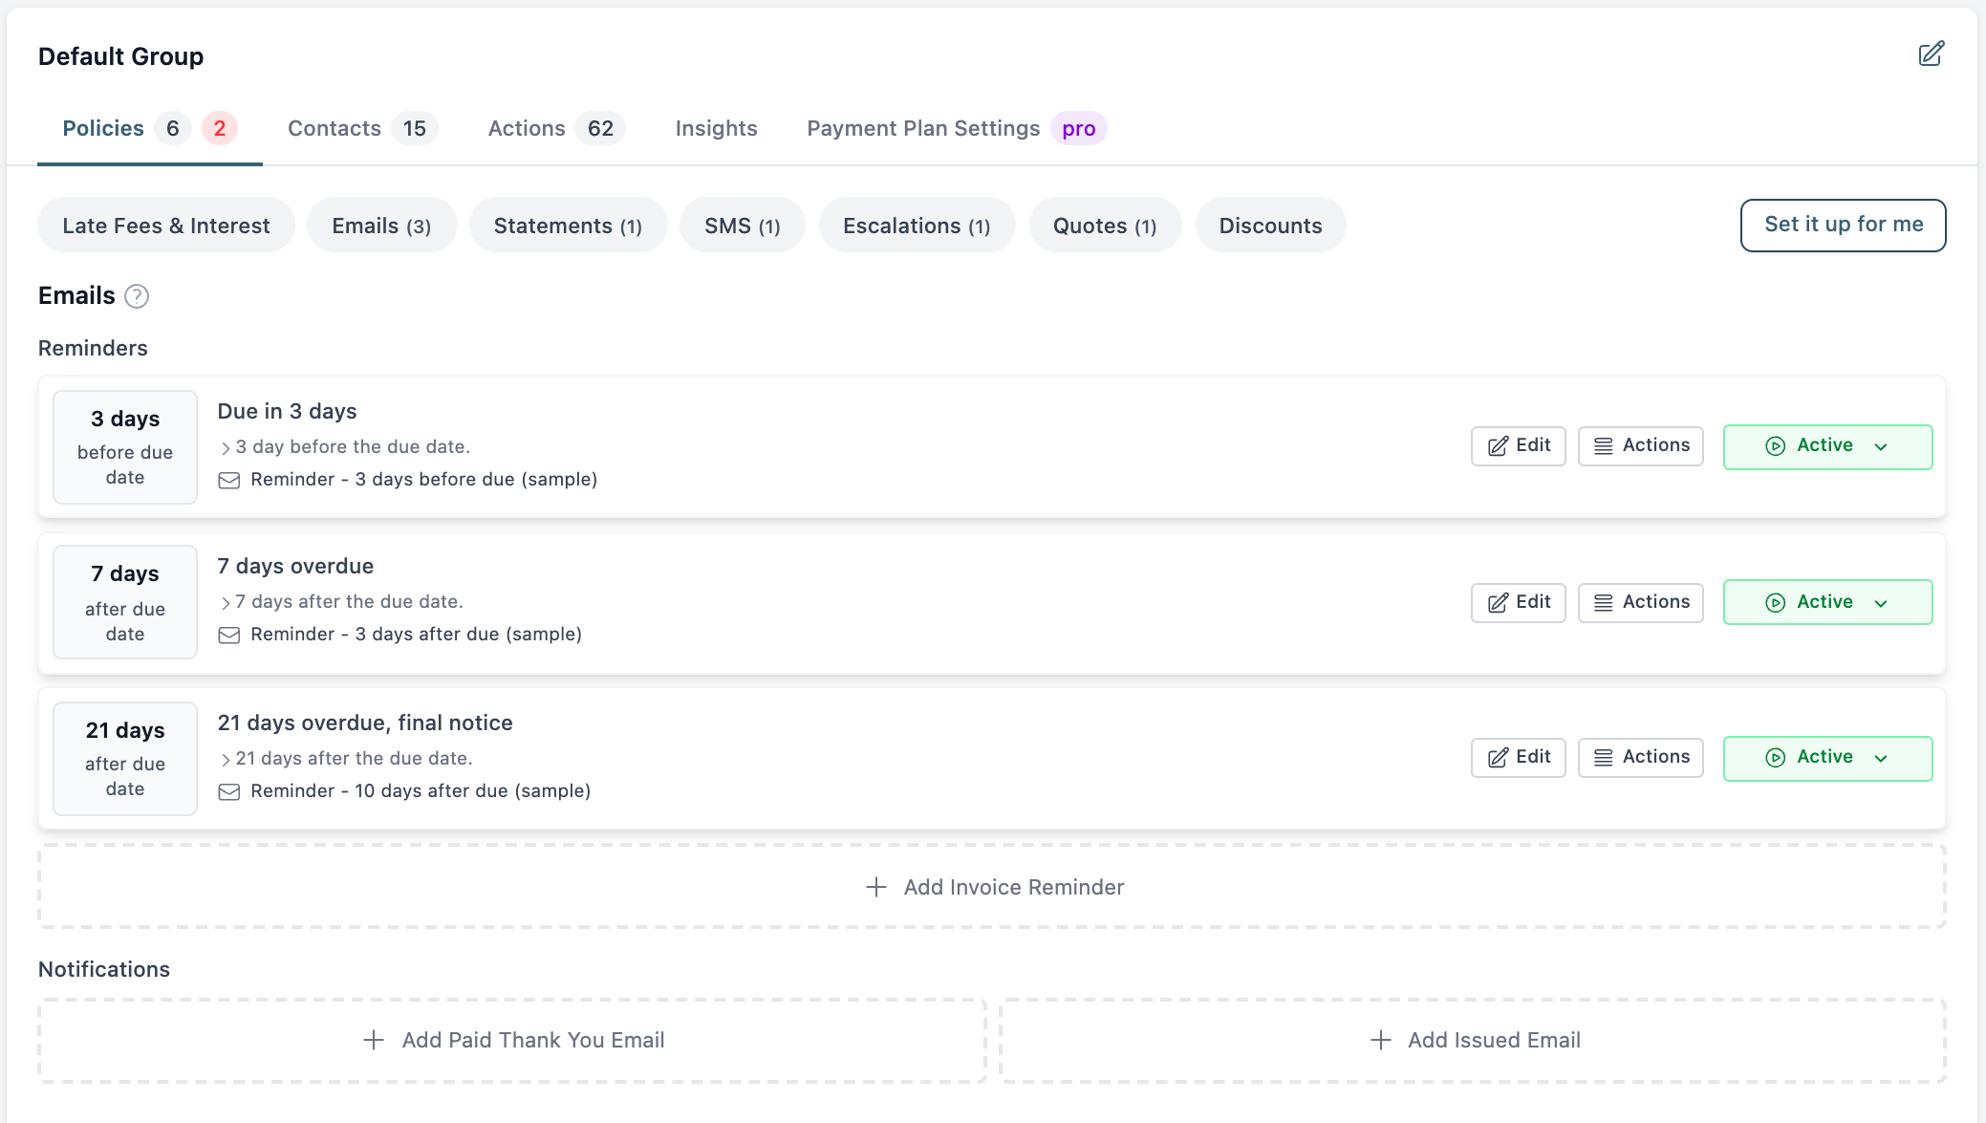
Task: Open the Insights tab
Action: pyautogui.click(x=716, y=128)
